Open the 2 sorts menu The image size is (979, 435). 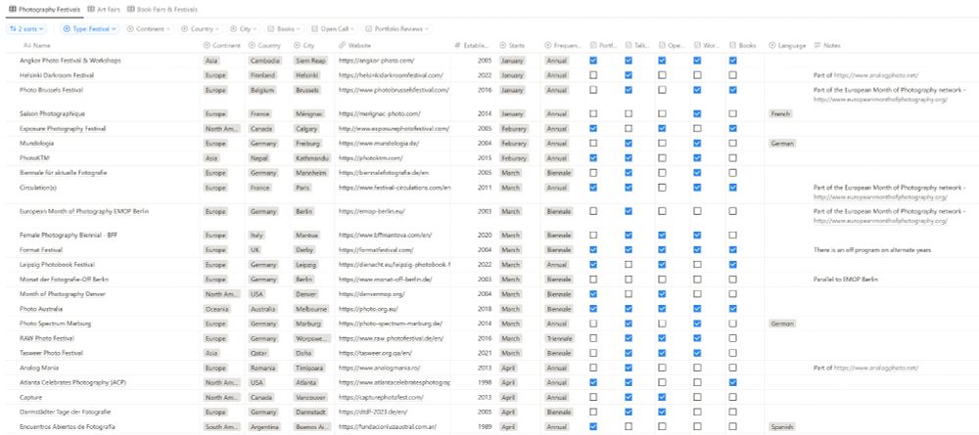(28, 28)
